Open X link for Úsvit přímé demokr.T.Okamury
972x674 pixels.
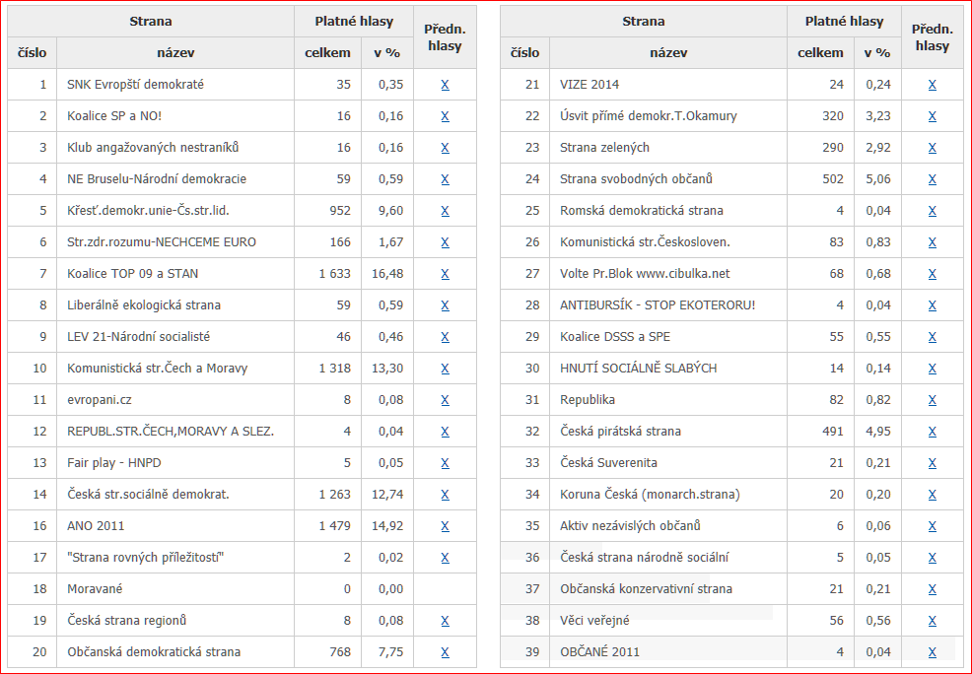[x=933, y=116]
